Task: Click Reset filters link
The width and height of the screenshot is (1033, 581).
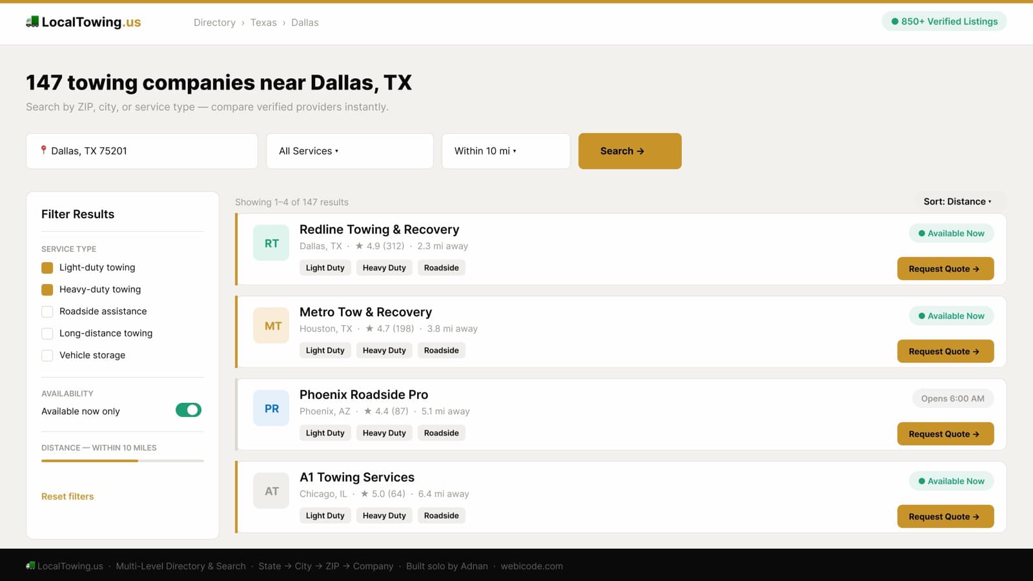Action: click(68, 496)
